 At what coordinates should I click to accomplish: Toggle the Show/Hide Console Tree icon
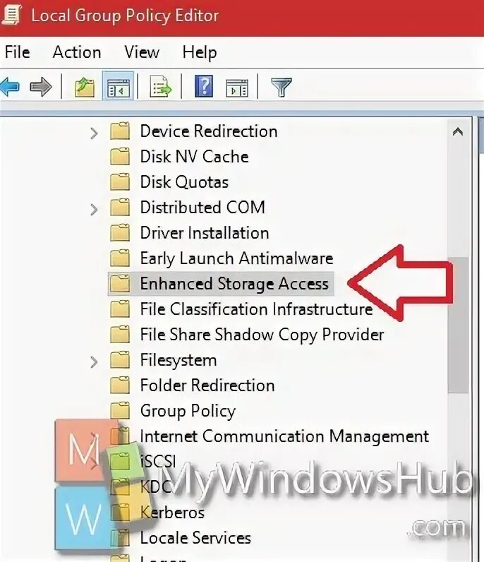click(118, 87)
